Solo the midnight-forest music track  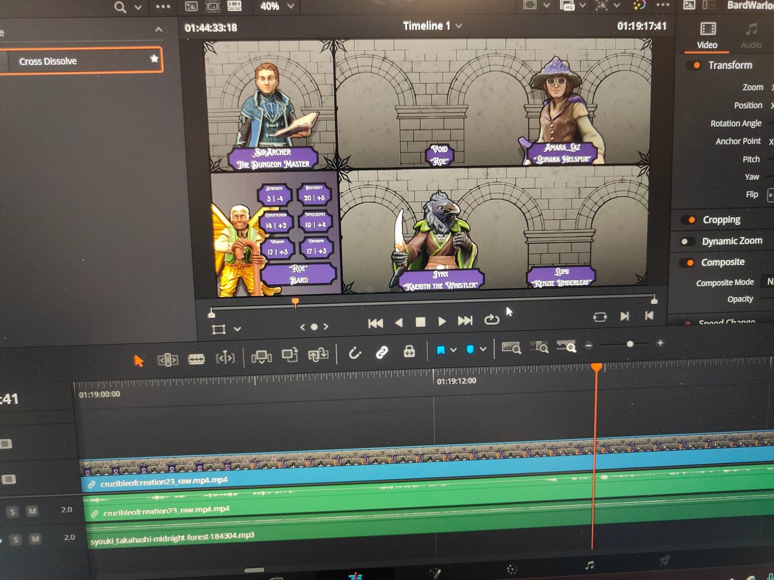pyautogui.click(x=15, y=539)
